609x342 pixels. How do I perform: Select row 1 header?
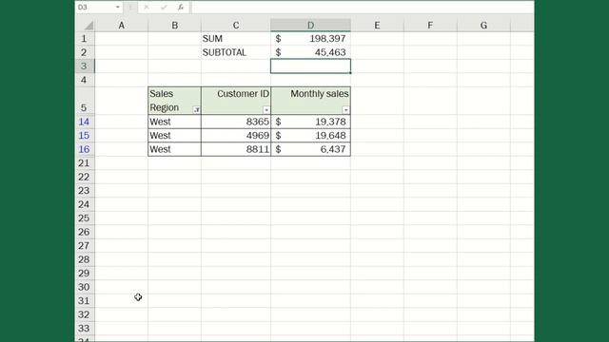[85, 39]
